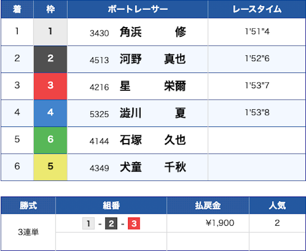Open racer 河野 真也 name
Viewport: 306px width, 251px height.
tap(153, 59)
